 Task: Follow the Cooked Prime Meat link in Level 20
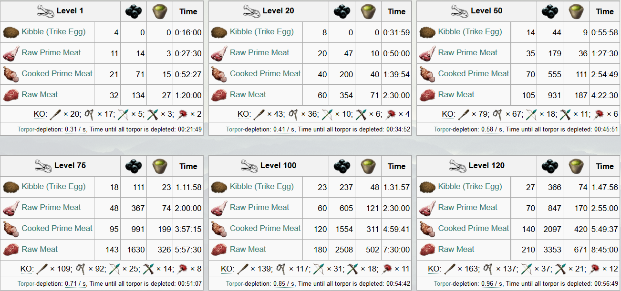(265, 74)
